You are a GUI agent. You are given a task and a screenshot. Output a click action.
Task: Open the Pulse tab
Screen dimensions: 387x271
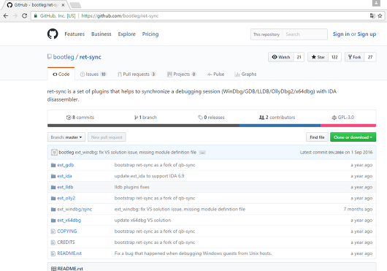(215, 75)
